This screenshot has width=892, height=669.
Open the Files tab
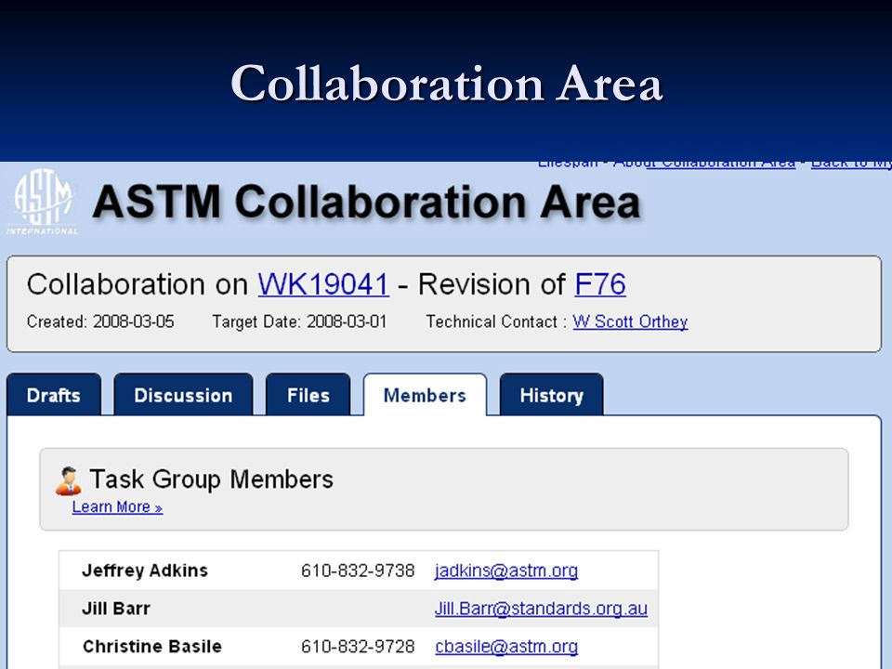coord(308,395)
